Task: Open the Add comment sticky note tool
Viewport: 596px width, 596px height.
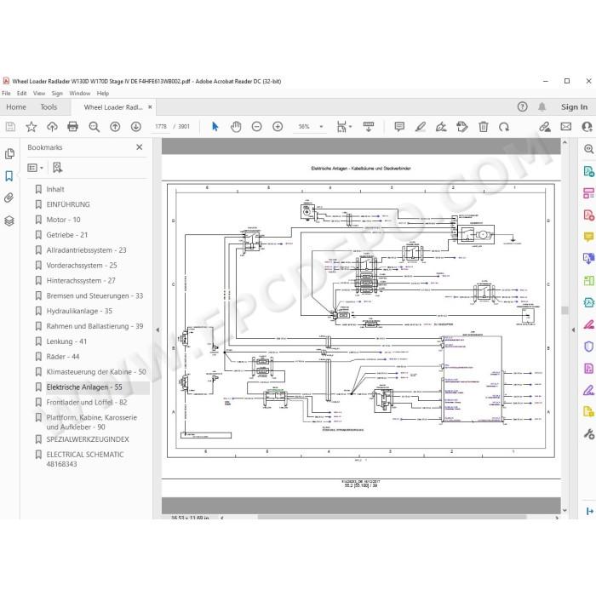Action: tap(399, 127)
